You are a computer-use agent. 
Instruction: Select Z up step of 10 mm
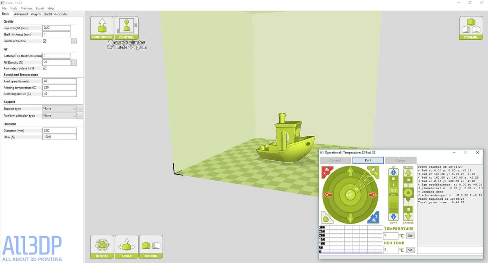(x=393, y=179)
